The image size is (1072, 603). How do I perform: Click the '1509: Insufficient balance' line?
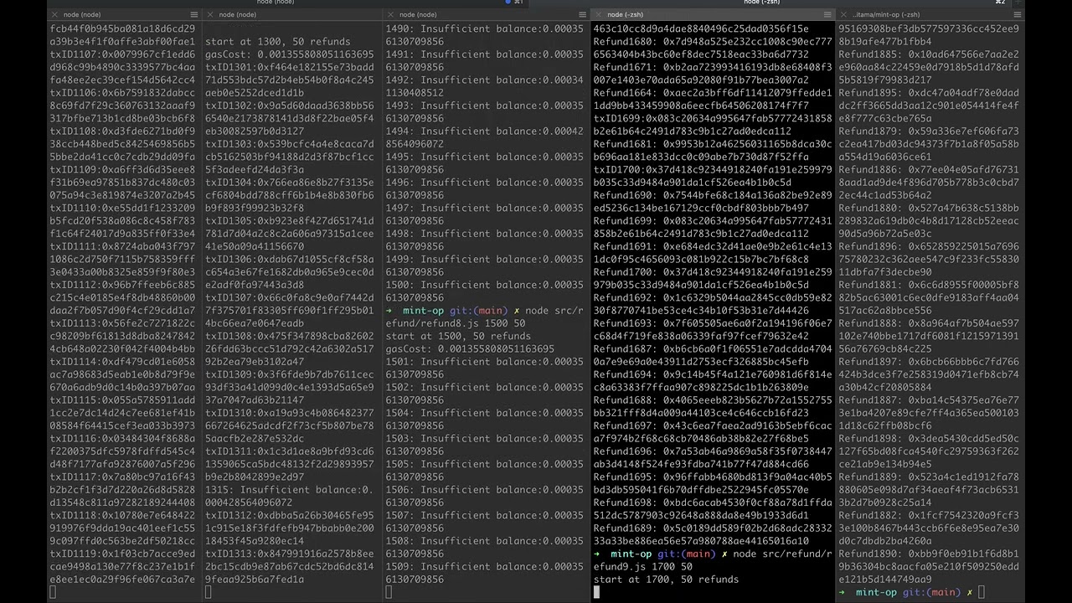[x=484, y=573]
